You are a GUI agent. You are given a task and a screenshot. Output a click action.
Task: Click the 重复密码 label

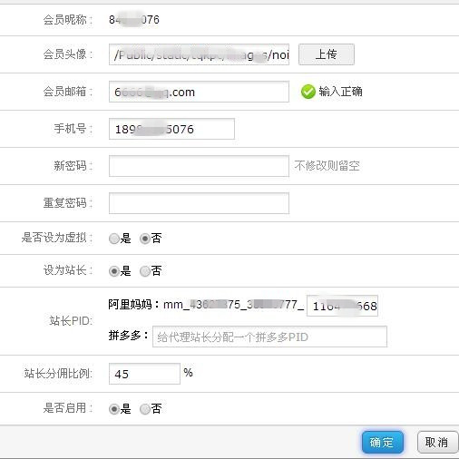click(x=68, y=203)
